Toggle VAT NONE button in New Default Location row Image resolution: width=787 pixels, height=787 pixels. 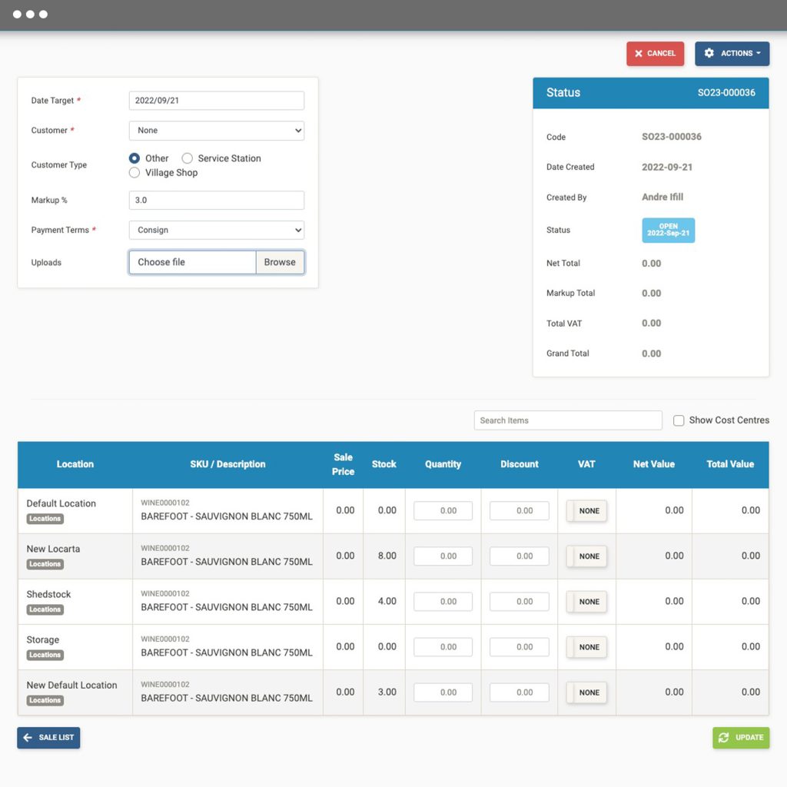tap(586, 692)
